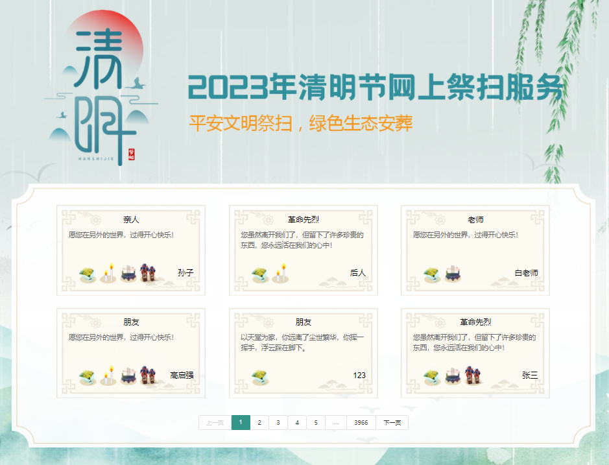Select page 1 in pagination
609x465 pixels.
tap(241, 423)
